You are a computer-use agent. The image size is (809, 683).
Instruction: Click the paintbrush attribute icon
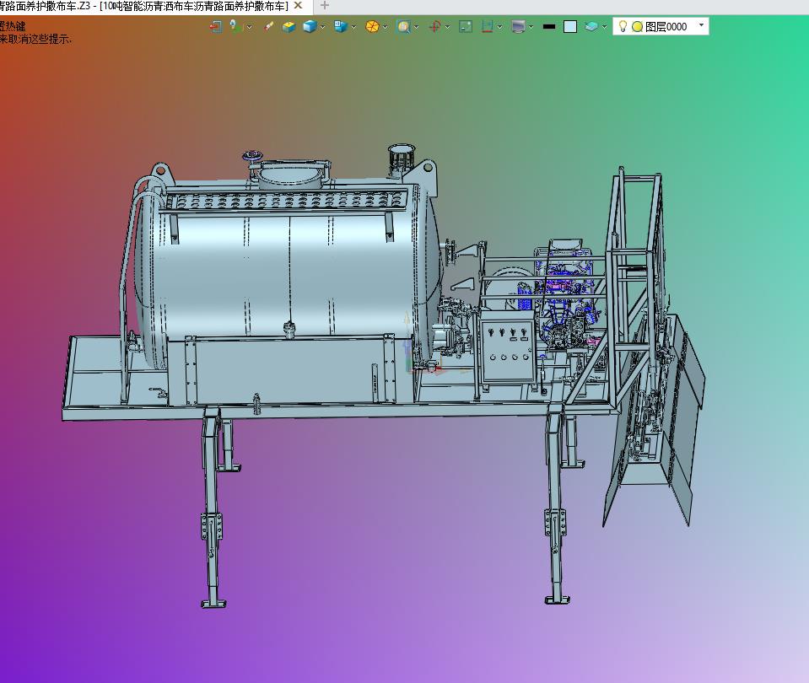coord(268,26)
